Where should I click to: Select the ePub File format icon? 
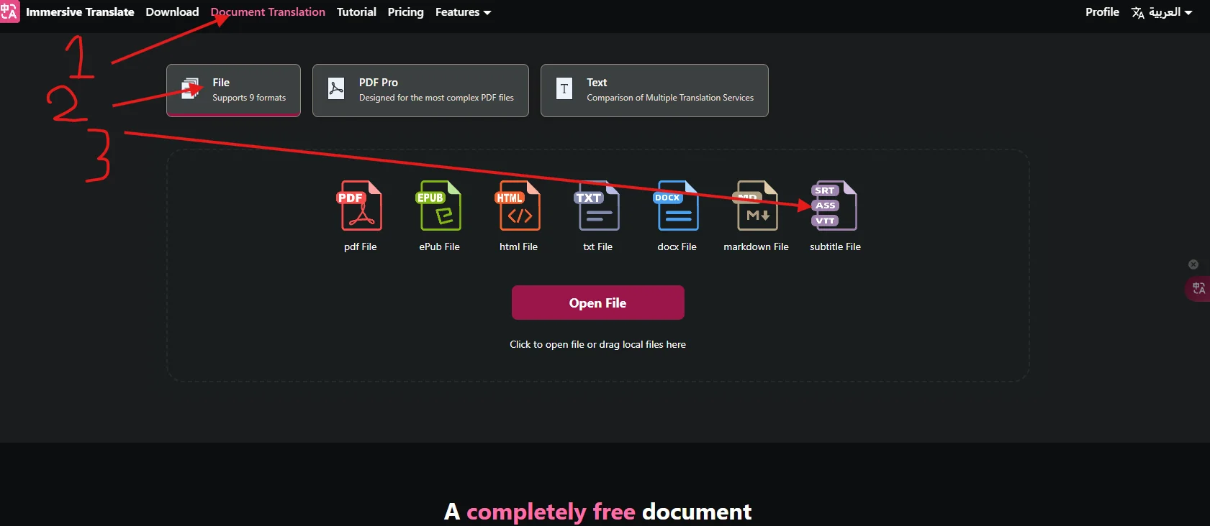[439, 206]
